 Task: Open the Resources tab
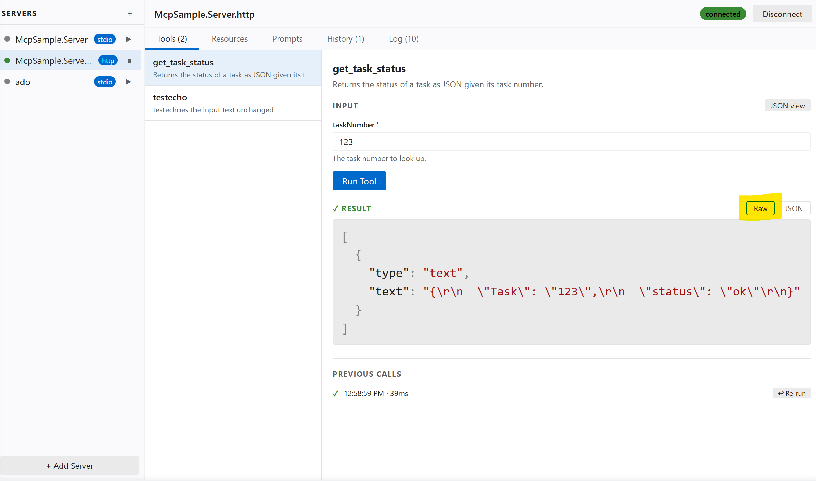(x=230, y=39)
